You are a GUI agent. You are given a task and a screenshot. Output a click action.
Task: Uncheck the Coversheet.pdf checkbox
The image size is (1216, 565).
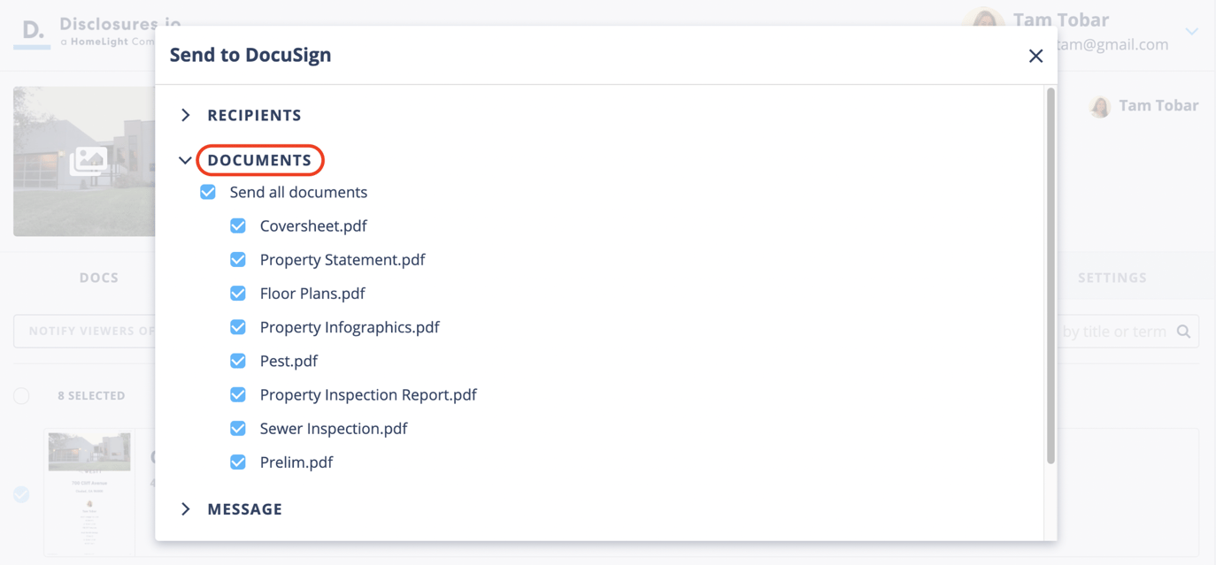(x=238, y=225)
